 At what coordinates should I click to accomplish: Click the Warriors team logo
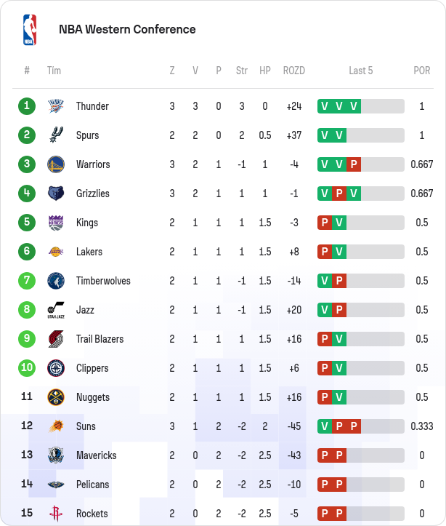pyautogui.click(x=56, y=164)
